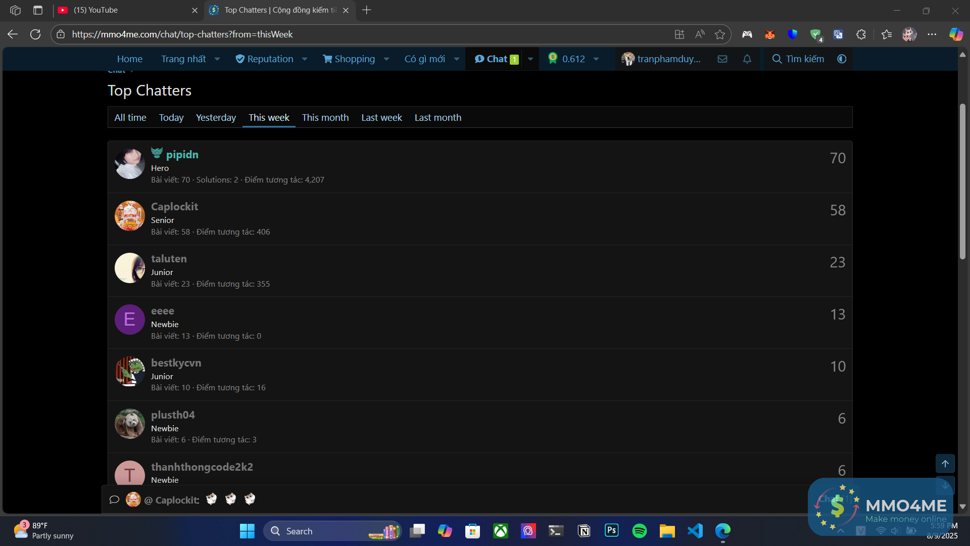Click the alerts bell icon
The height and width of the screenshot is (546, 970).
747,59
